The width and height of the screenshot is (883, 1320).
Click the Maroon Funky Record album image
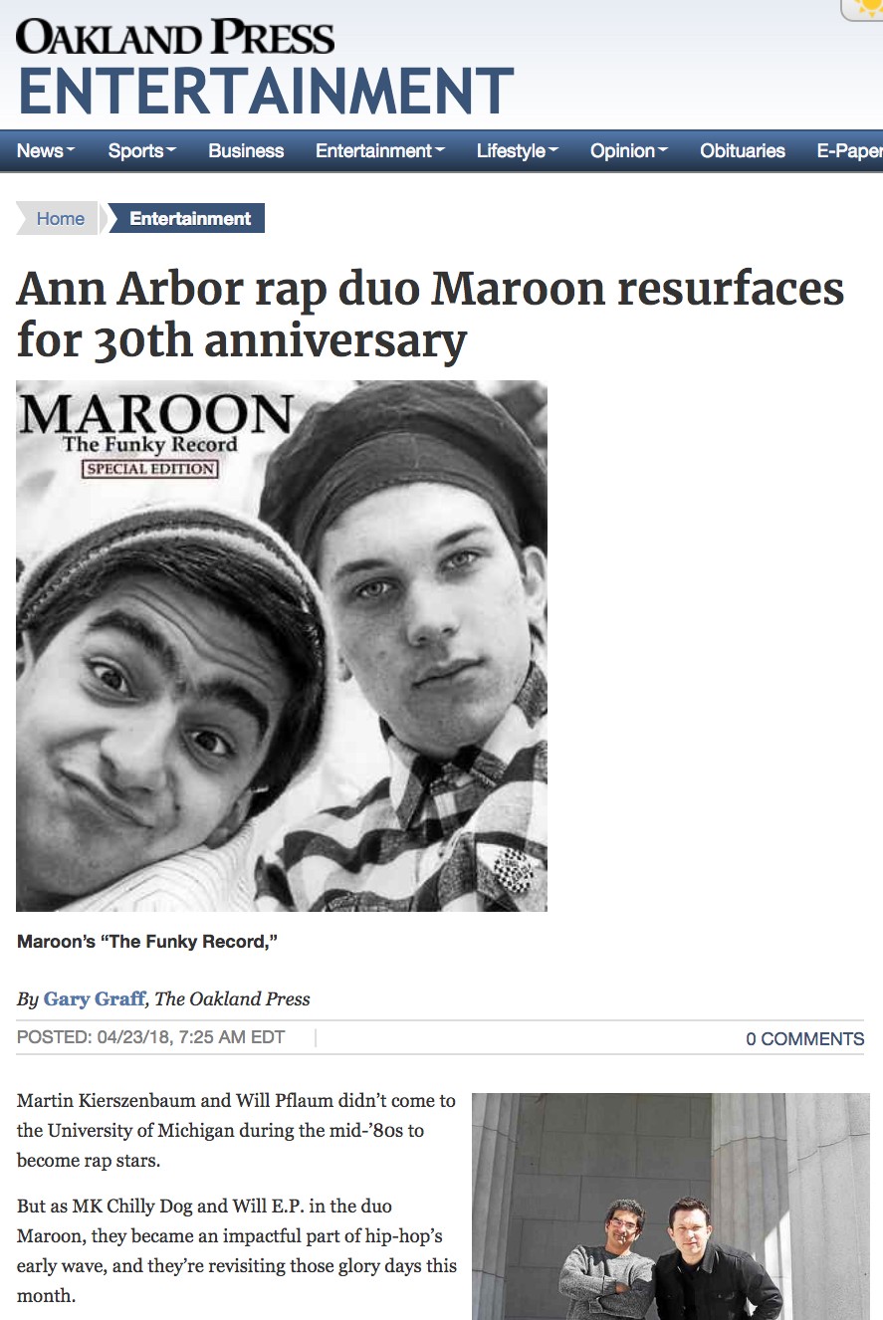(282, 645)
